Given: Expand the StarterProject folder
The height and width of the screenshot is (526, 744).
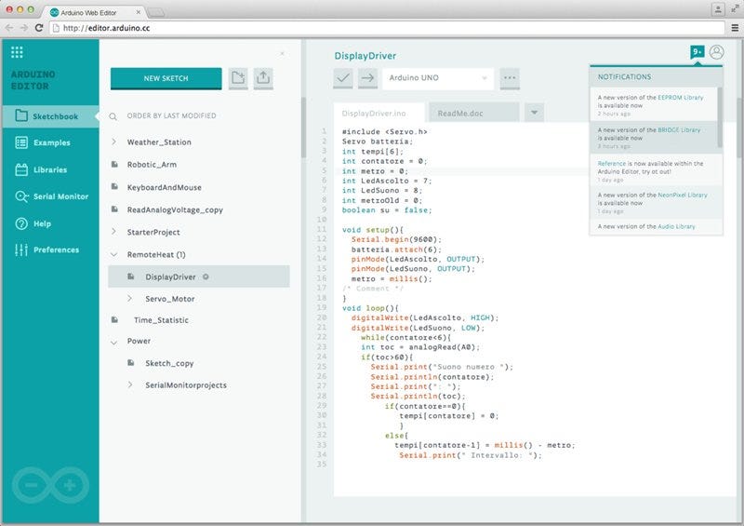Looking at the screenshot, I should [113, 232].
